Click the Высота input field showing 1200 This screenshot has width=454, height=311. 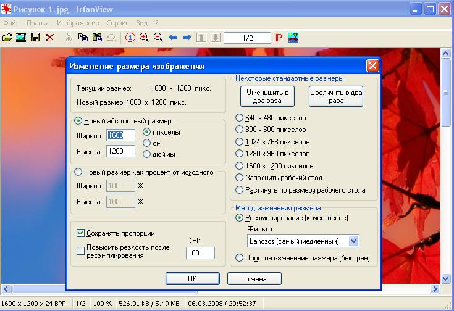[120, 151]
